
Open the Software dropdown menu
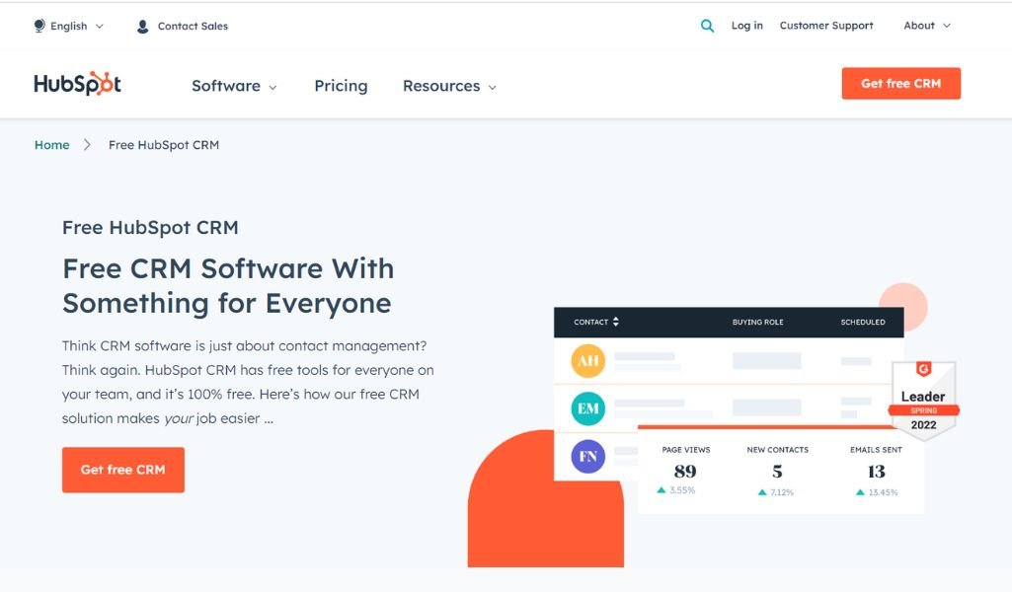234,86
